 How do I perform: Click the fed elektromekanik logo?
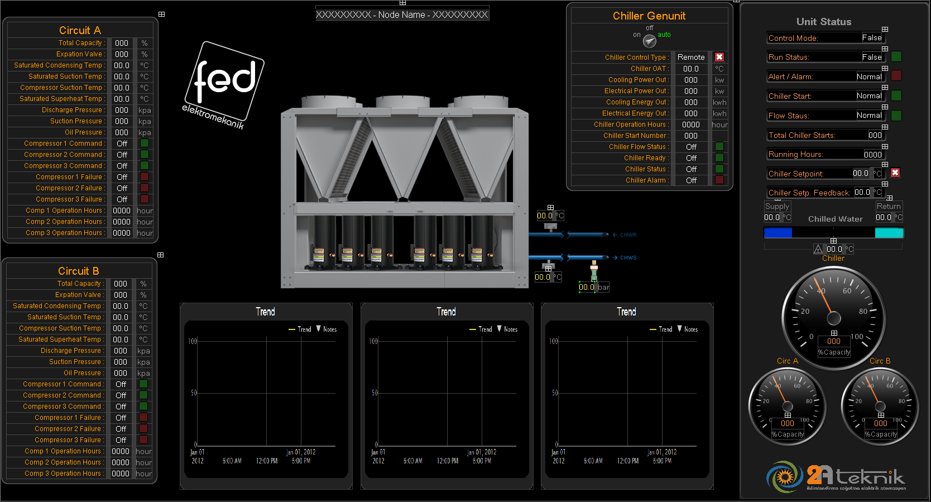[224, 85]
